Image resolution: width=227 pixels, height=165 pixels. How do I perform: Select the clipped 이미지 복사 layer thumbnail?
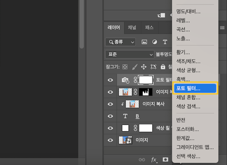(x=132, y=104)
